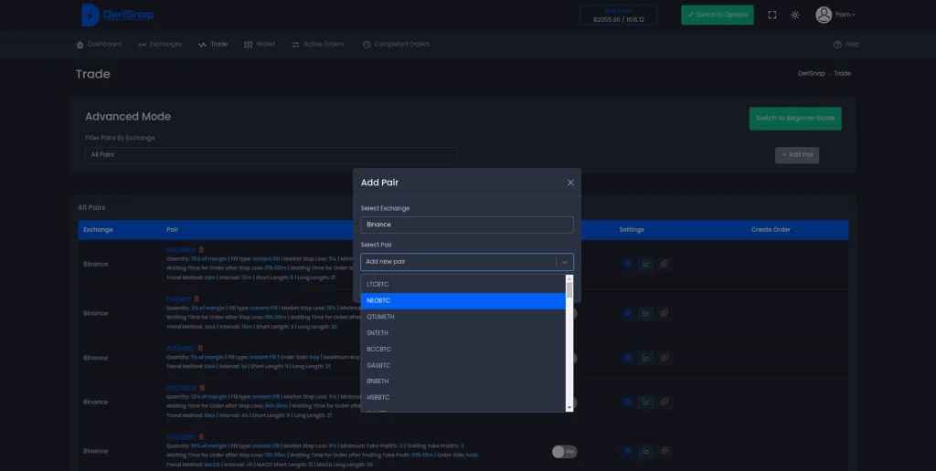Open the Palm user account menu
This screenshot has width=936, height=471.
835,15
